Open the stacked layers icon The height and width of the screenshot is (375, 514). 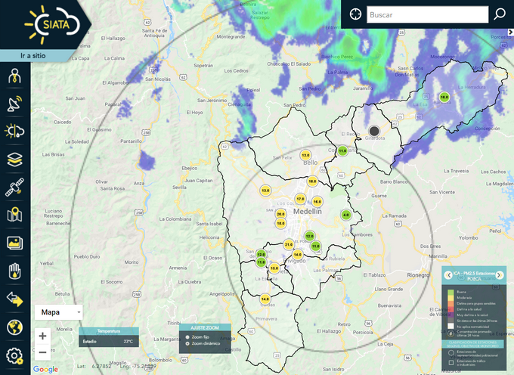14,160
